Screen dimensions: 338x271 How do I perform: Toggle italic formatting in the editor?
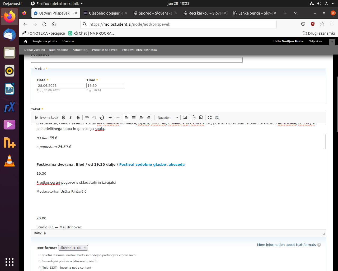71,118
